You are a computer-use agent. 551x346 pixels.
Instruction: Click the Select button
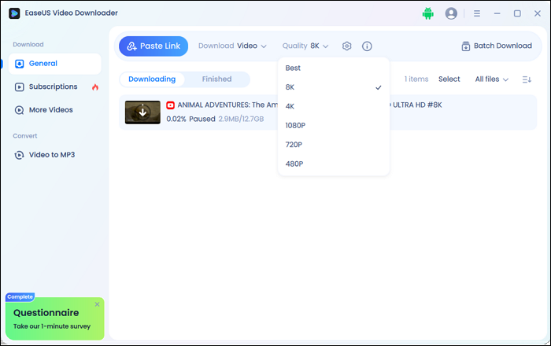449,79
